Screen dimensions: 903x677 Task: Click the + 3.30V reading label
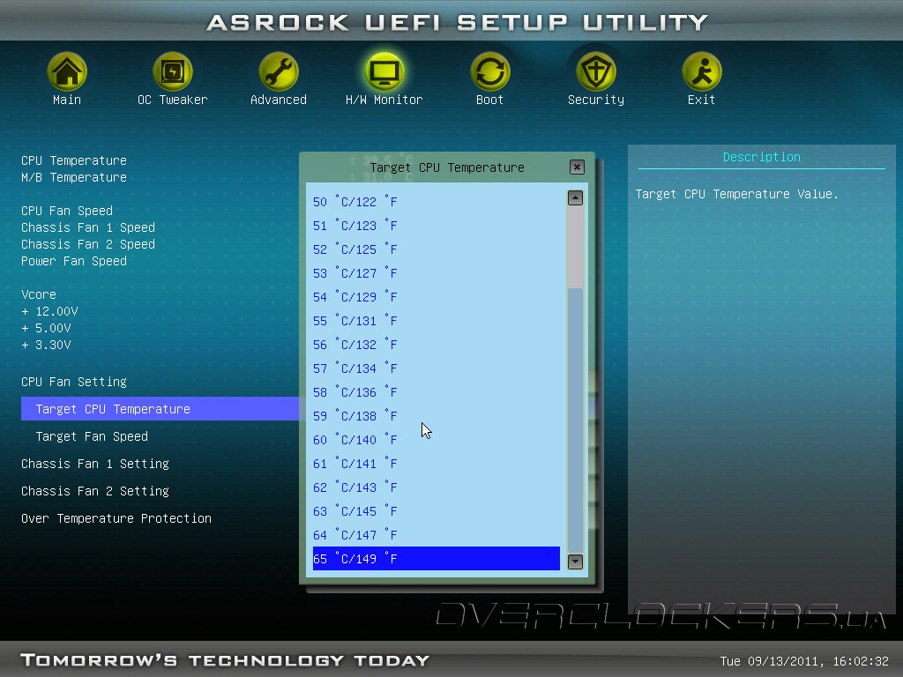pyautogui.click(x=46, y=345)
